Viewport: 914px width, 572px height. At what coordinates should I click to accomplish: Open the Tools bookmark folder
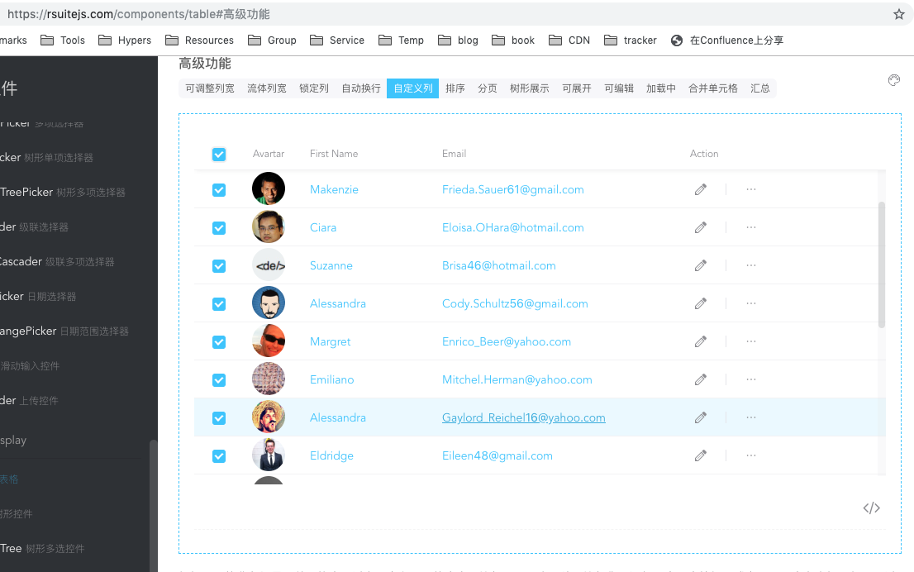(x=63, y=40)
